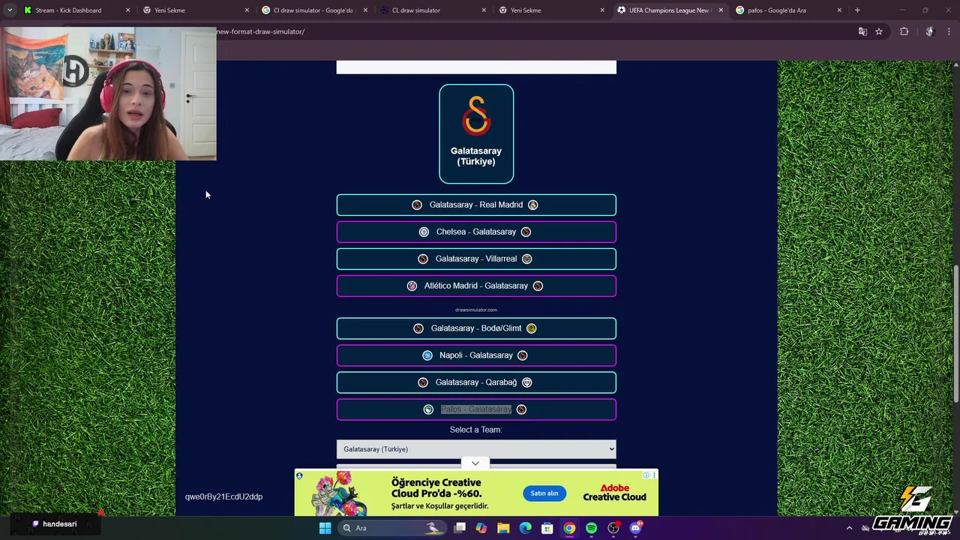Click Chelsea badge in Chelsea - Galatasaray fixture
The image size is (960, 540).
click(x=424, y=232)
